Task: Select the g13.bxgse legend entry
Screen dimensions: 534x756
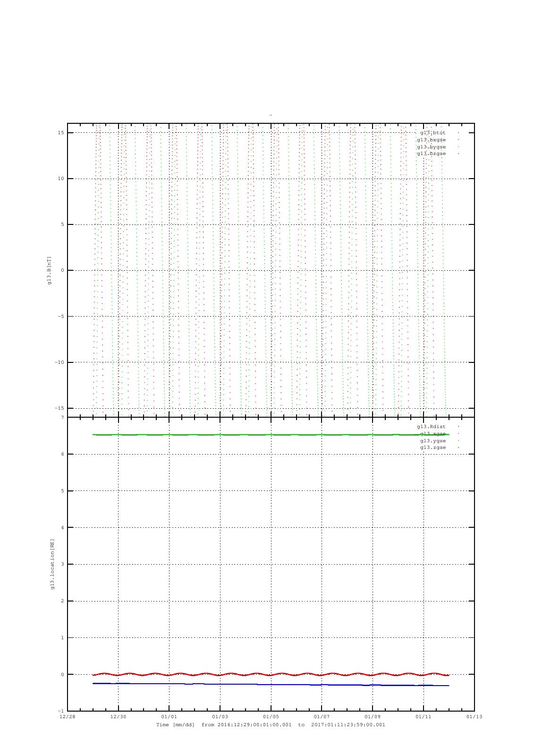Action: (x=431, y=140)
